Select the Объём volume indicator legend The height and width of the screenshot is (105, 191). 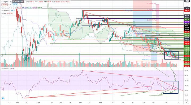pyautogui.click(x=4, y=13)
